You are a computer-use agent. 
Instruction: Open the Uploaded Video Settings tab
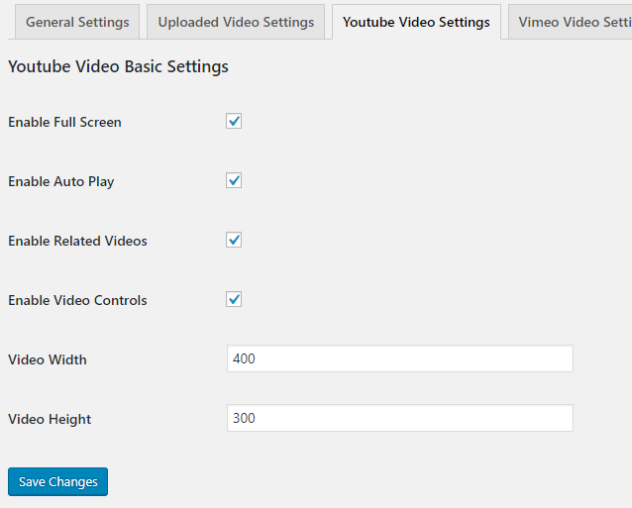236,22
